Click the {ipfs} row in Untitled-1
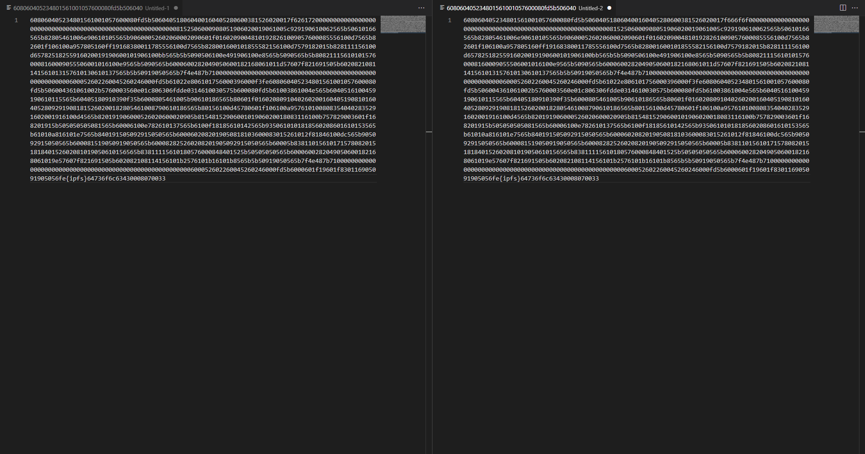865x454 pixels. [x=98, y=179]
